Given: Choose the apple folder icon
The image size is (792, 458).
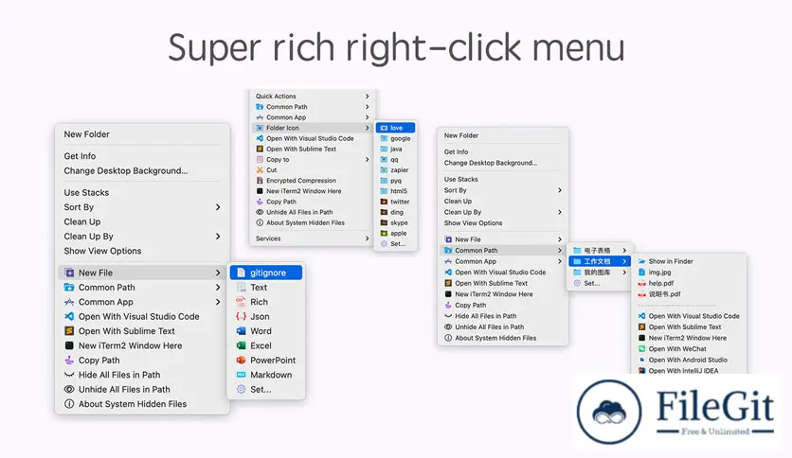Looking at the screenshot, I should pos(395,234).
